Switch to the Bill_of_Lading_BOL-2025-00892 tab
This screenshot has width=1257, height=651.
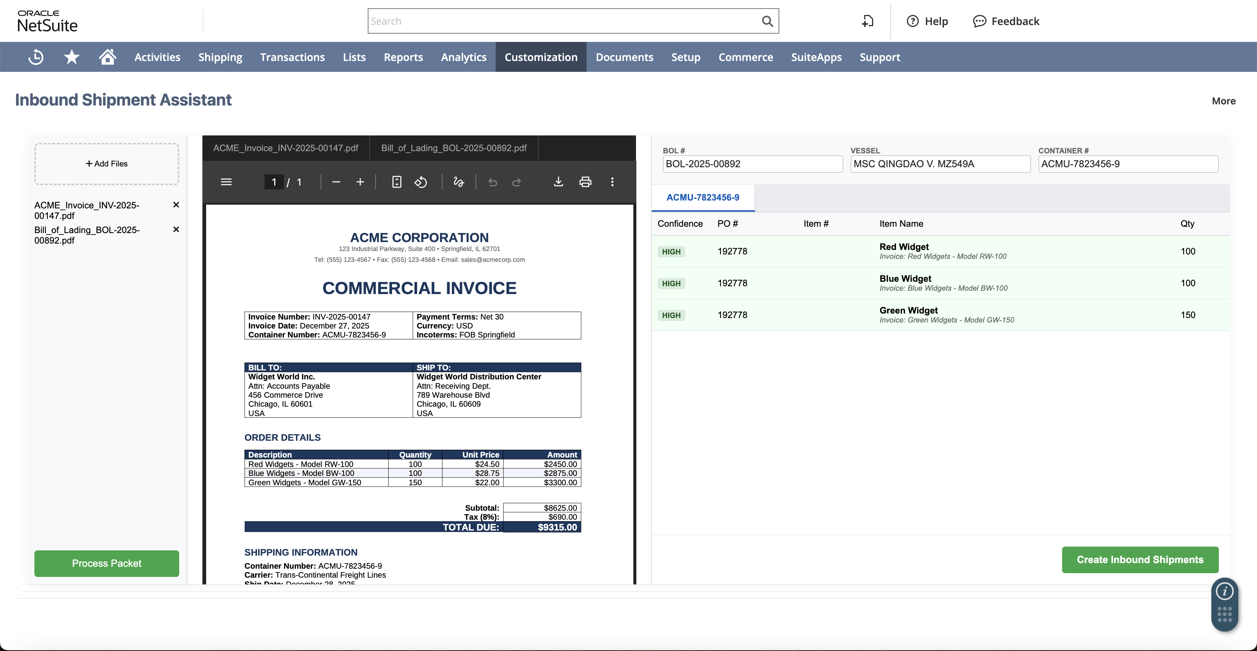[454, 148]
